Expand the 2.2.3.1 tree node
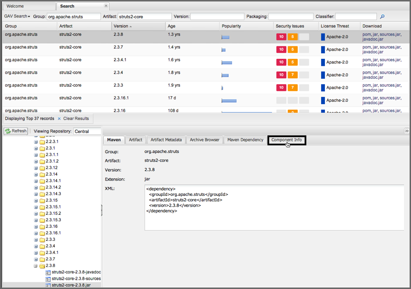This screenshot has height=289, width=411. pyautogui.click(x=36, y=142)
